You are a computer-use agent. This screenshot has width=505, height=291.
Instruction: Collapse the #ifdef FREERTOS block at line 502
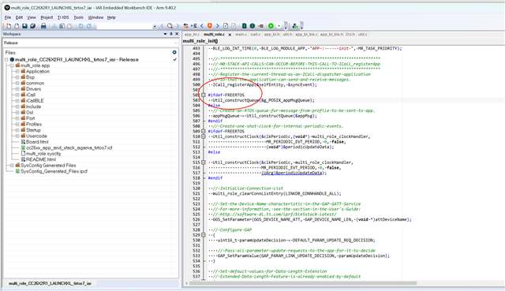click(x=204, y=95)
